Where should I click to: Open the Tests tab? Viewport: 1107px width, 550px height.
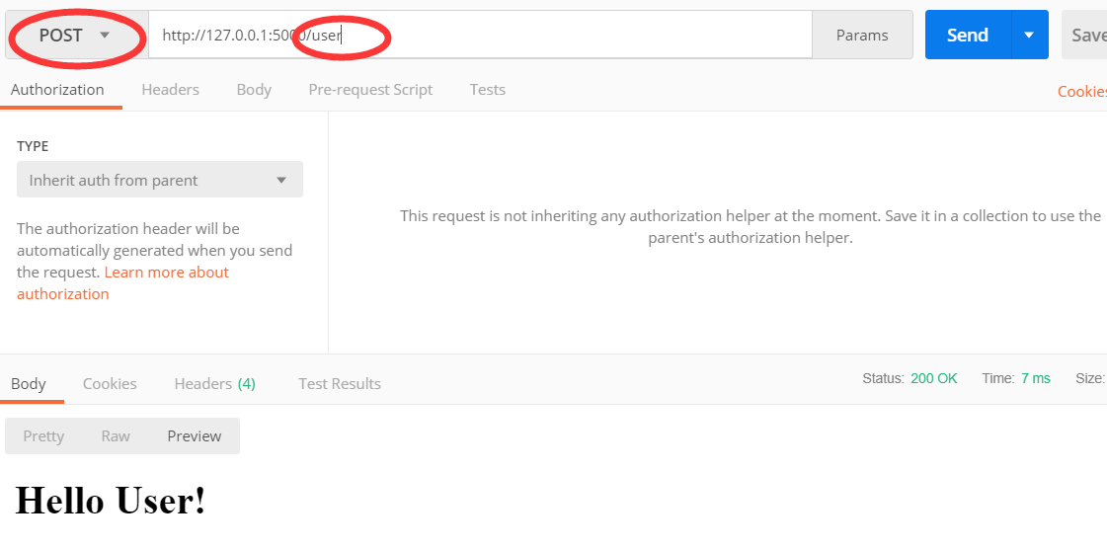click(x=488, y=90)
